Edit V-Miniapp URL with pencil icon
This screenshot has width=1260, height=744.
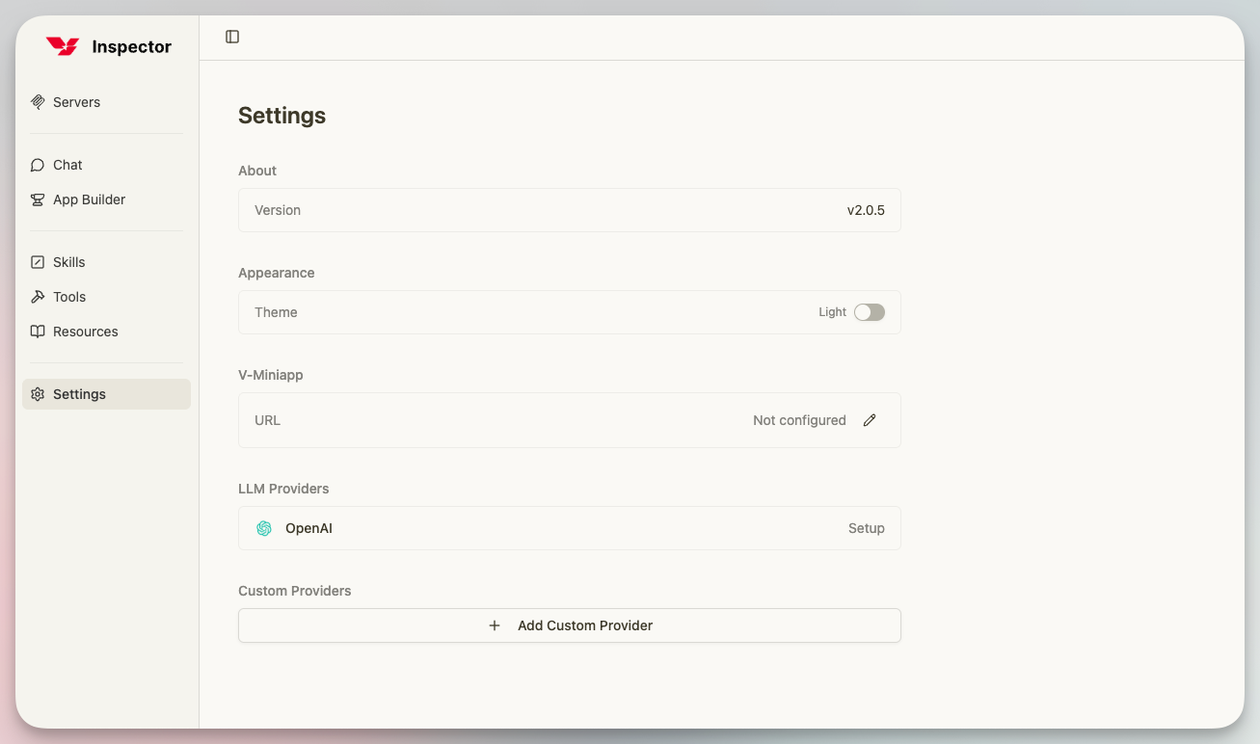870,420
